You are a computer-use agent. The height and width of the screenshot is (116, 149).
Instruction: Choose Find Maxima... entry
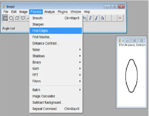[x=56, y=37]
